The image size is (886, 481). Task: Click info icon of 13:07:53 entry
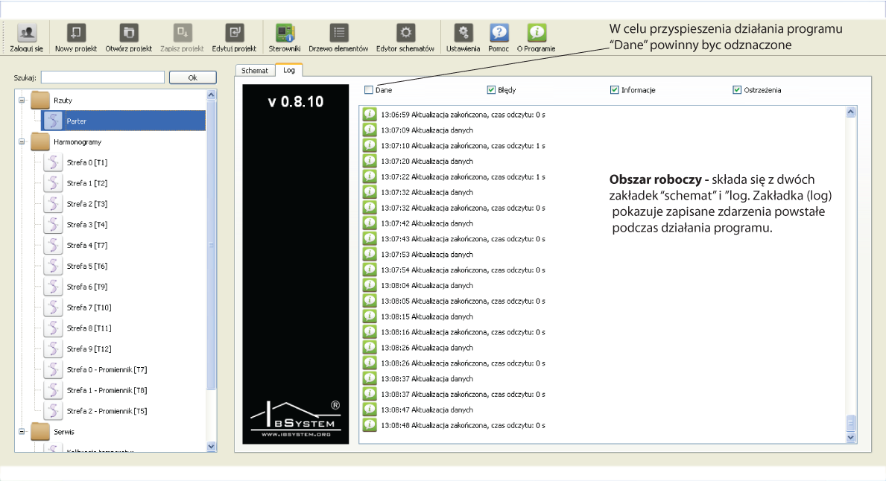click(x=370, y=254)
